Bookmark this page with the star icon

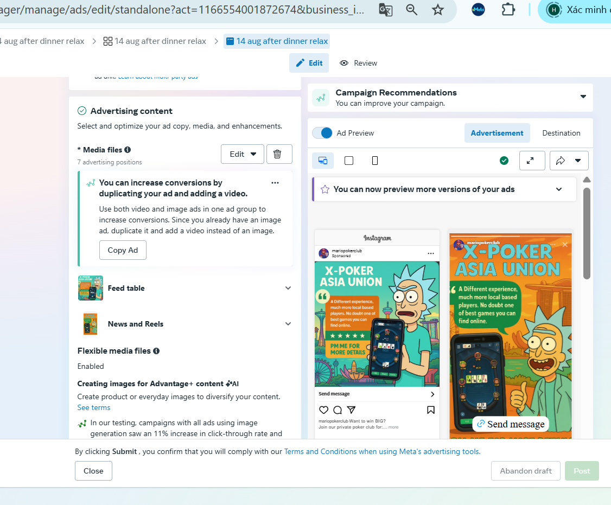pyautogui.click(x=437, y=10)
